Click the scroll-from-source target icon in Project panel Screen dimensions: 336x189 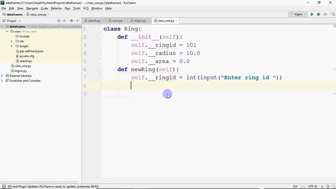pos(59,21)
